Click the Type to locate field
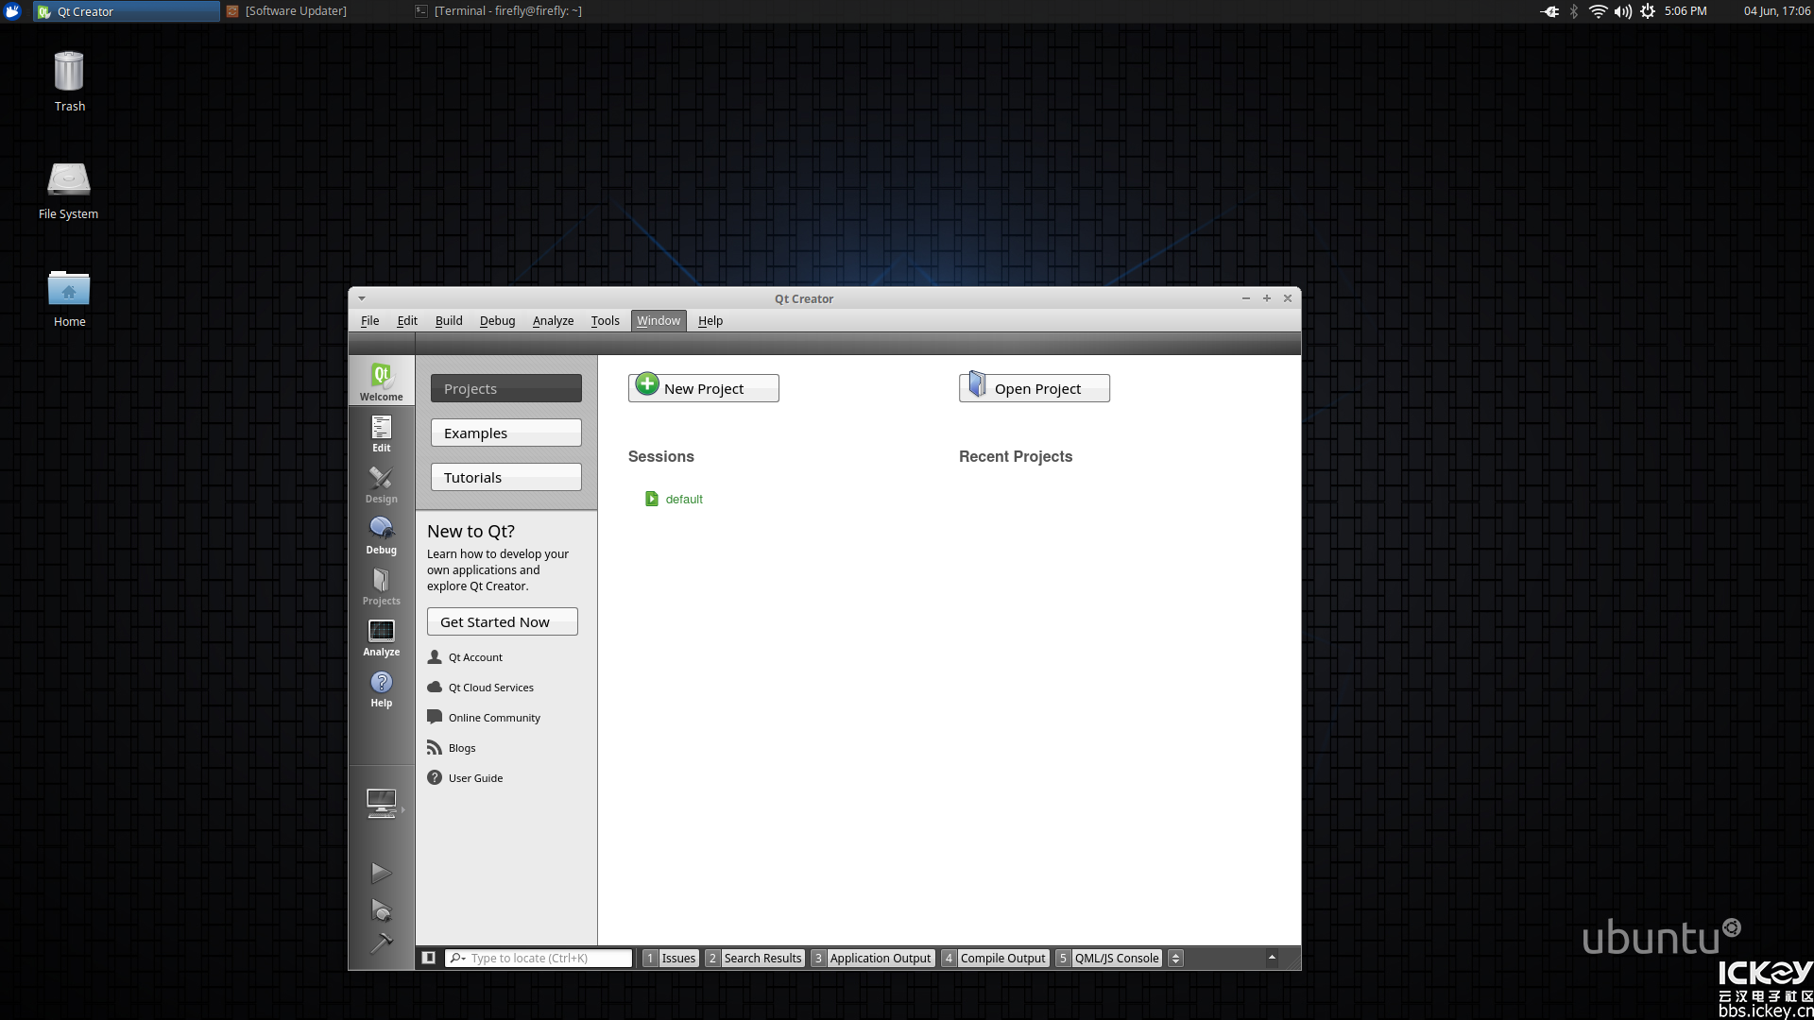The width and height of the screenshot is (1814, 1020). (546, 958)
